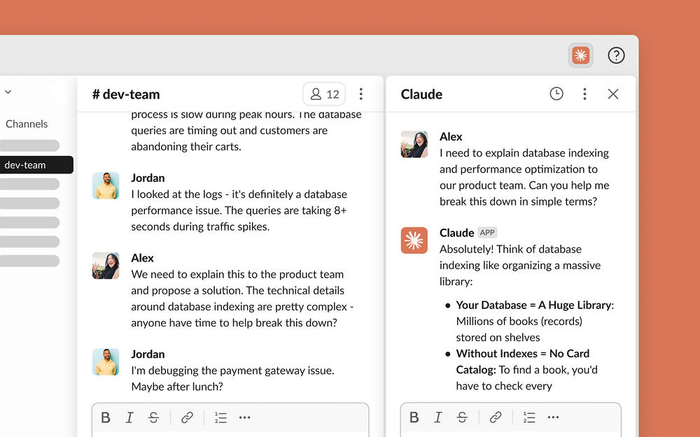The height and width of the screenshot is (437, 700).
Task: Click Jordan's avatar on payment gateway message
Action: [106, 361]
